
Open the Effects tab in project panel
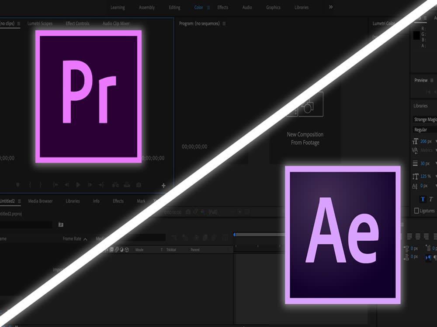(x=118, y=201)
